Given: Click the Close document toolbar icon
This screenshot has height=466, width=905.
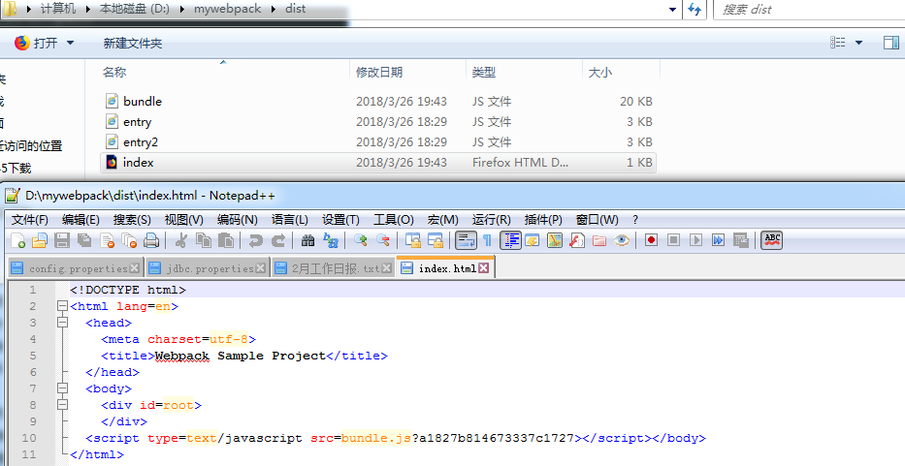Looking at the screenshot, I should (107, 240).
